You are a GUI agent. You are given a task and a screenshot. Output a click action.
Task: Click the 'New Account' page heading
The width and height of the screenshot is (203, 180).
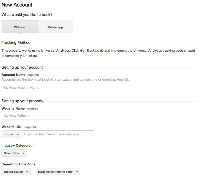click(x=17, y=5)
